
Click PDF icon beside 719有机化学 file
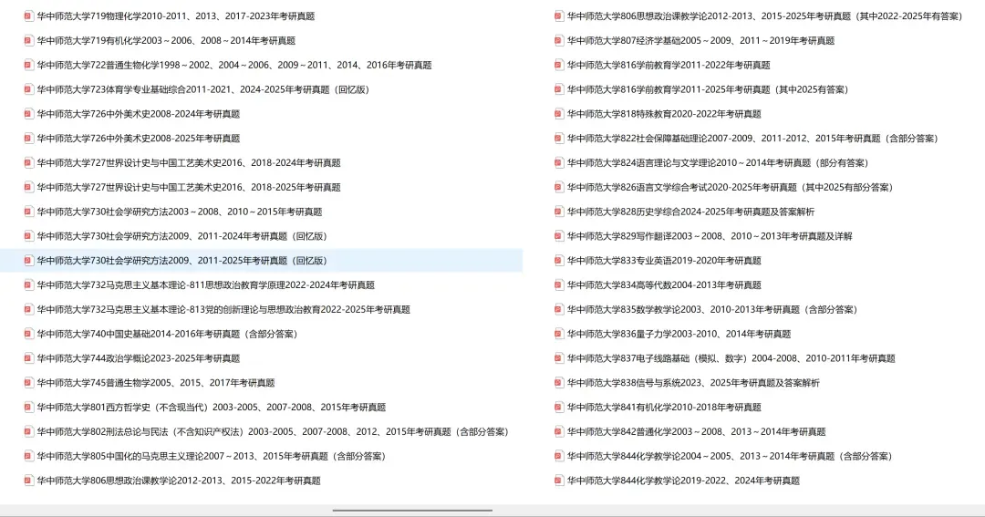point(28,41)
